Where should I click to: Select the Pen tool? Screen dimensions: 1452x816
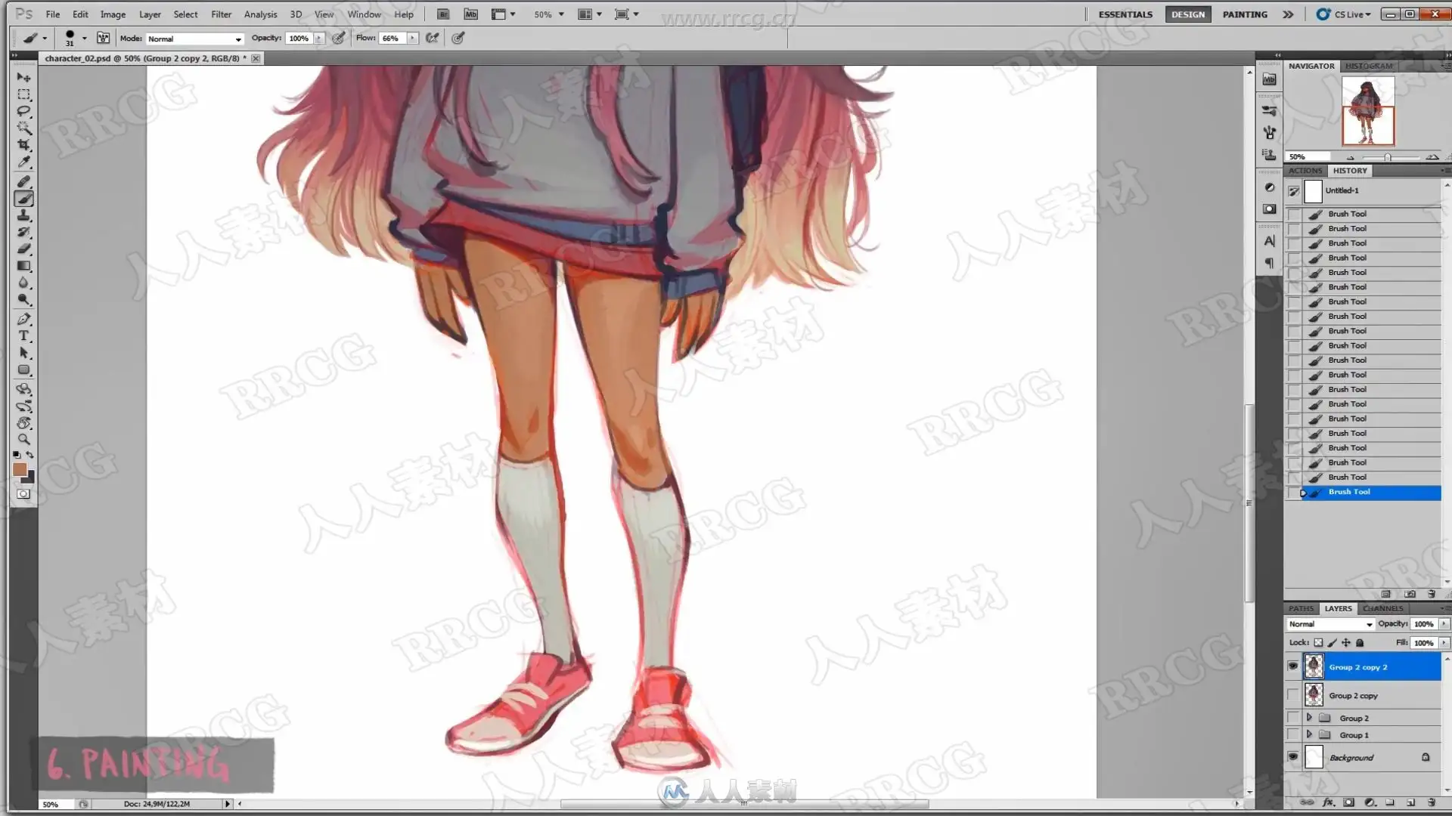[23, 319]
